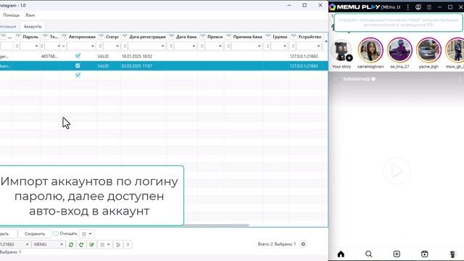464x261 pixels.
Task: Open Дата бана filter dropdown
Action: [194, 46]
